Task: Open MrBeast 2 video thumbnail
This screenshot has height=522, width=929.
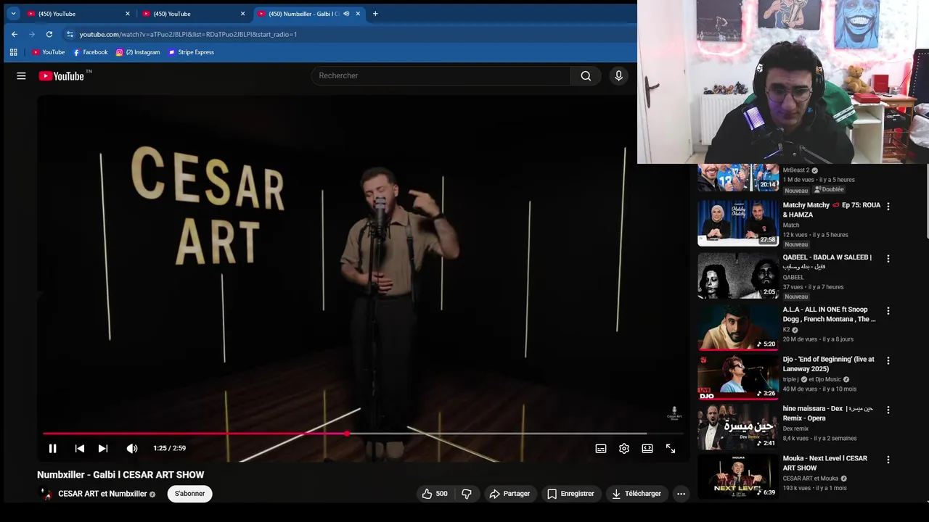Action: tap(738, 178)
